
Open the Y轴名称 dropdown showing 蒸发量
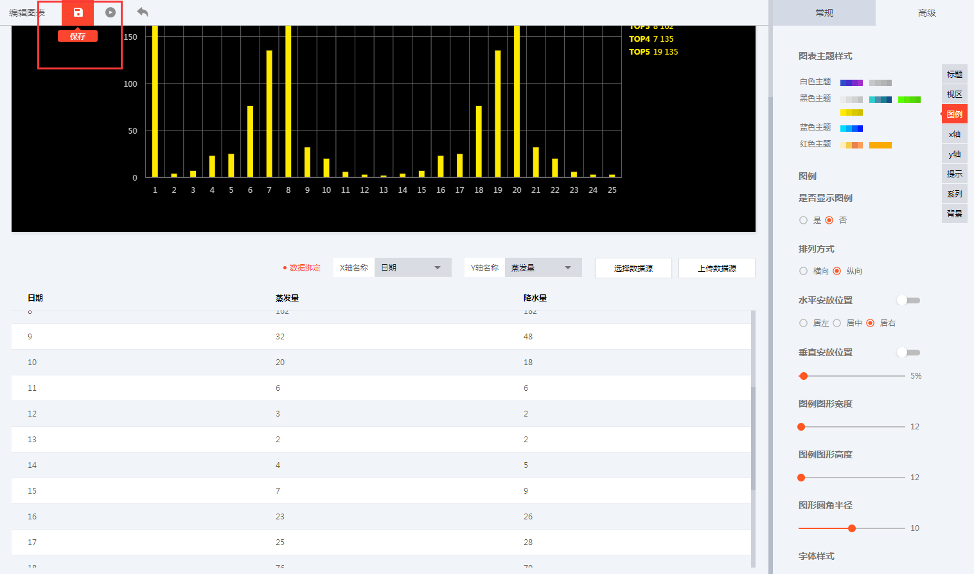543,267
